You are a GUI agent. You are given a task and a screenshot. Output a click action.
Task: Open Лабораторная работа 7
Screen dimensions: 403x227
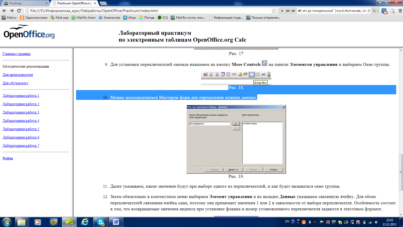tap(21, 146)
